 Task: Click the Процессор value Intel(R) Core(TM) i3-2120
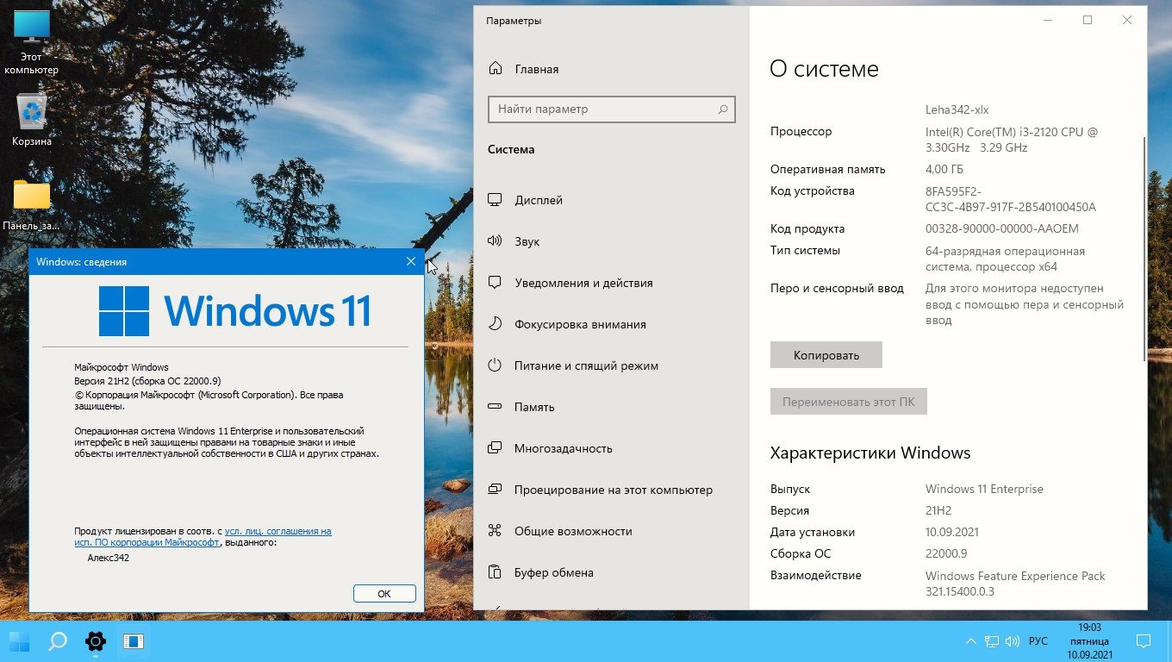pos(1012,140)
